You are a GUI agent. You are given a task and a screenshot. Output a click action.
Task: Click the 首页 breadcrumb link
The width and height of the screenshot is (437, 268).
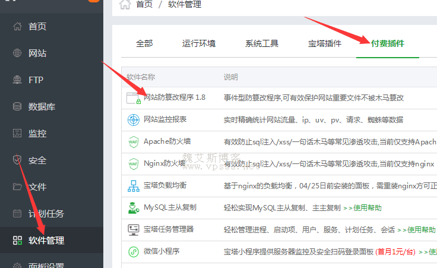pos(144,5)
